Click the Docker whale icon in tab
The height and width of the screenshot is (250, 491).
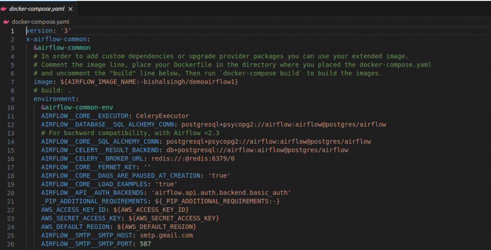coord(4,9)
